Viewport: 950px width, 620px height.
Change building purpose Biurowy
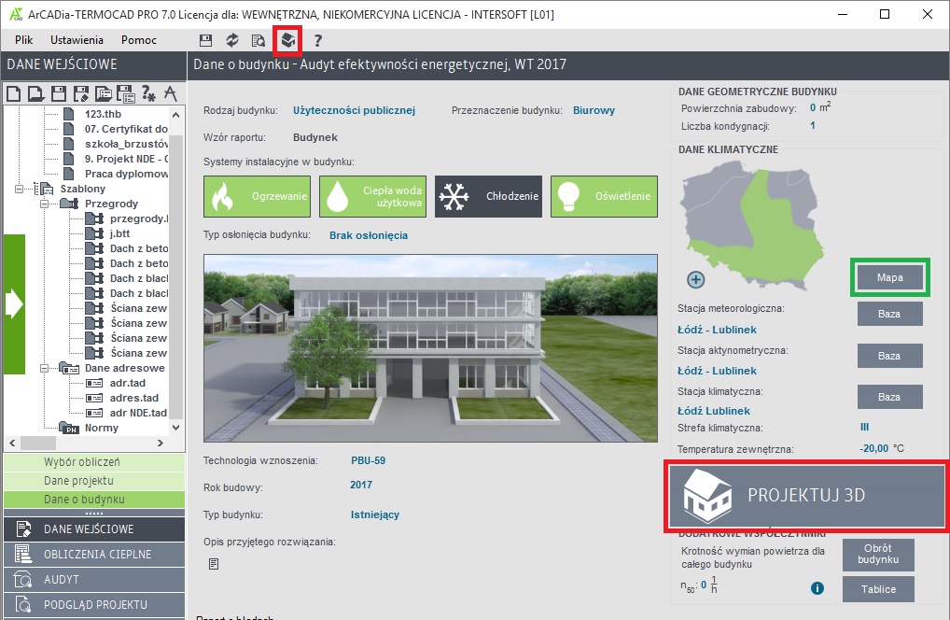594,110
